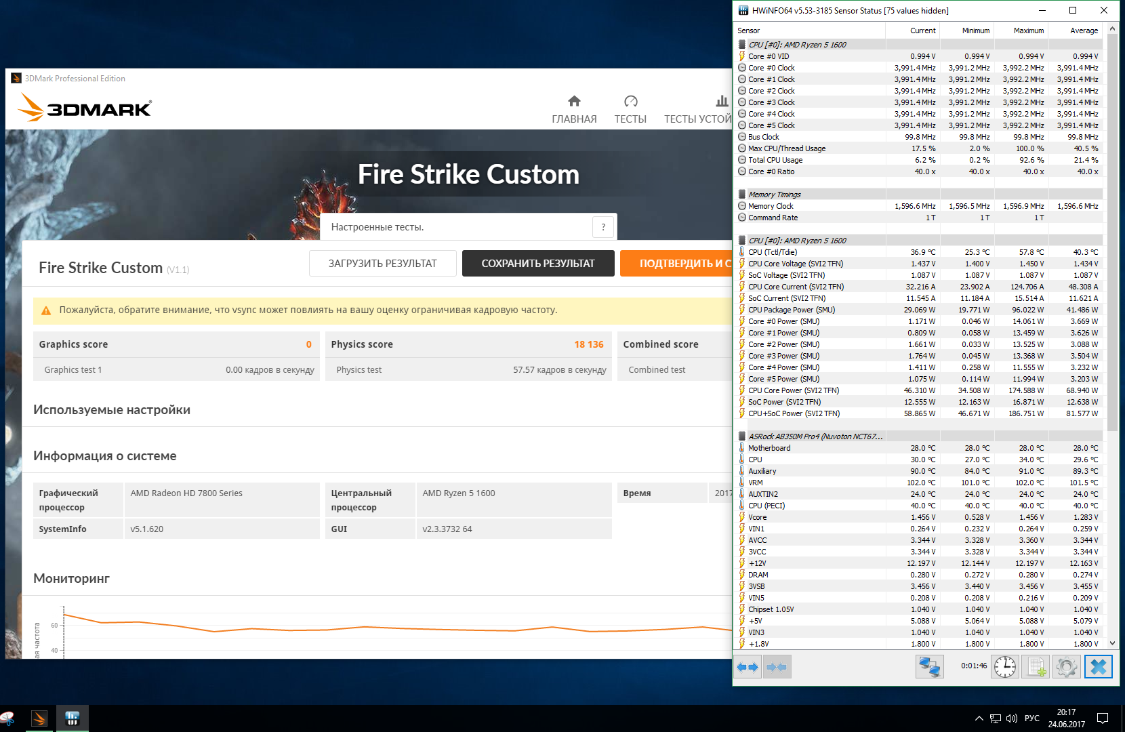Click the HWiNFO scrollbar up arrow
This screenshot has width=1125, height=732.
[x=1112, y=29]
